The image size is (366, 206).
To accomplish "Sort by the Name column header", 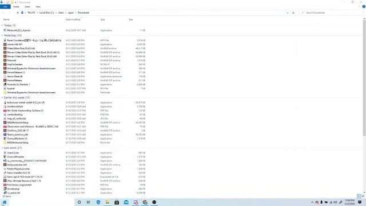I will point(6,19).
